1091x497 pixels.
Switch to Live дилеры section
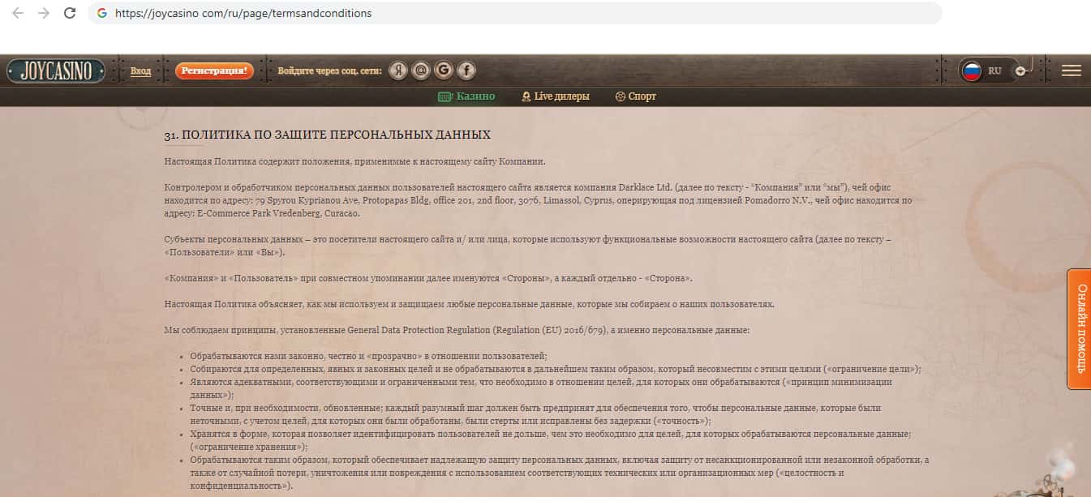(x=556, y=96)
